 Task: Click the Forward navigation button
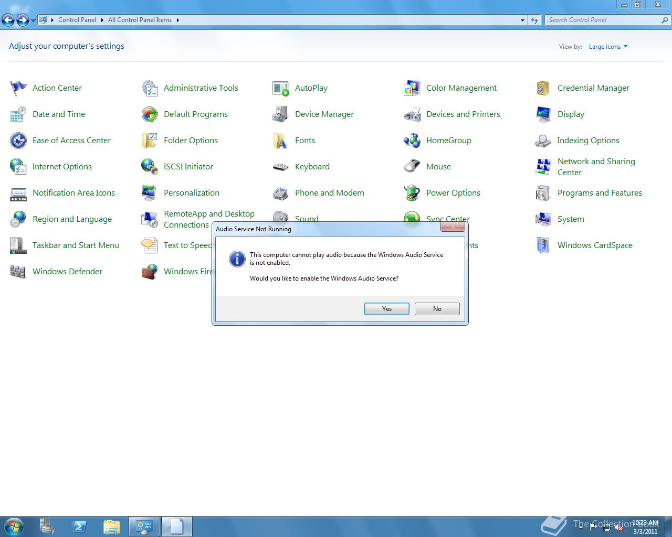(x=23, y=20)
